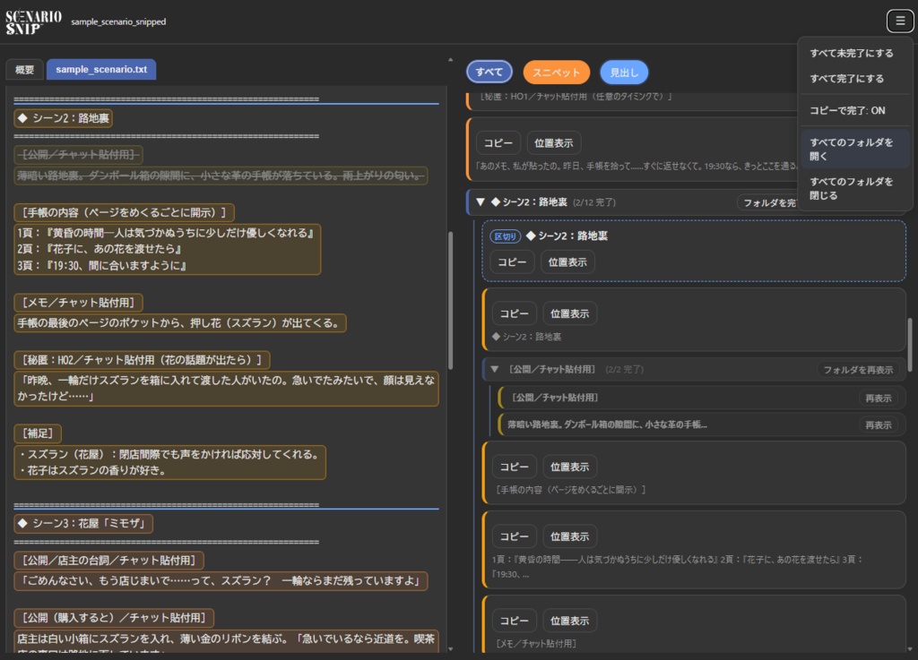Switch to the 概要 tab
Viewport: 918px width, 660px height.
point(24,70)
